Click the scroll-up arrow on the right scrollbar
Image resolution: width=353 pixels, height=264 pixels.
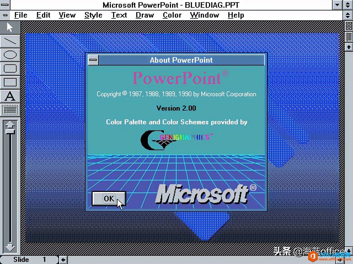348,46
